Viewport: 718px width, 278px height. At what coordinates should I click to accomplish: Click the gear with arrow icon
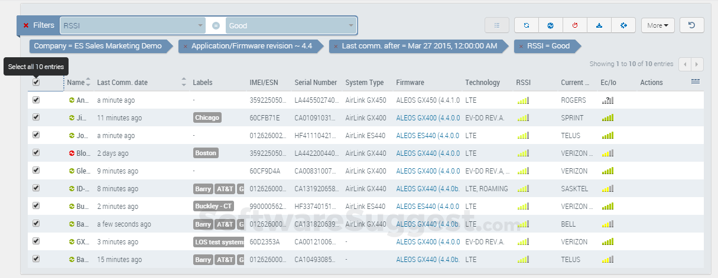(623, 25)
